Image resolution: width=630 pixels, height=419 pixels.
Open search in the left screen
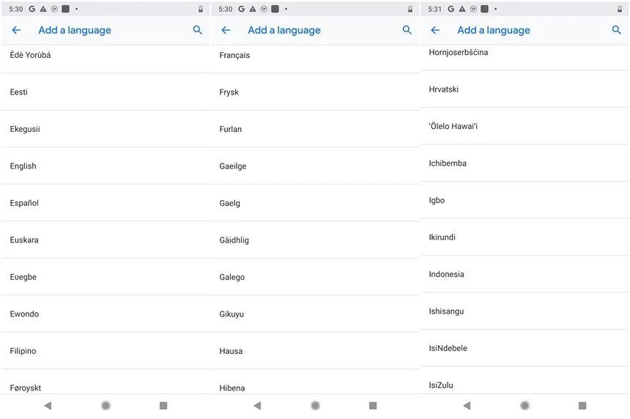pyautogui.click(x=197, y=30)
